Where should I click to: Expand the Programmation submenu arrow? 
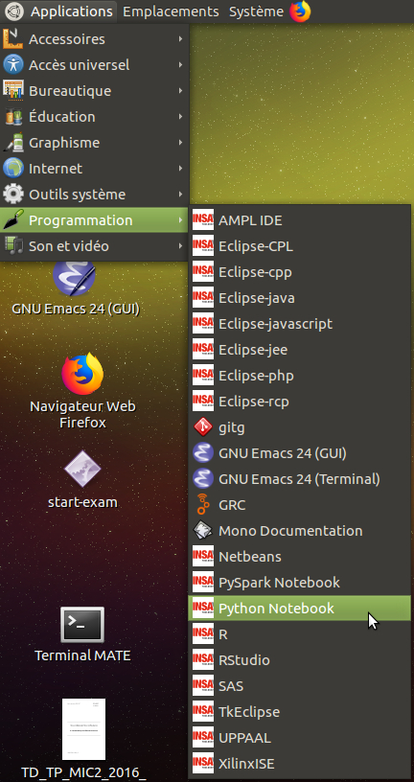tap(180, 220)
